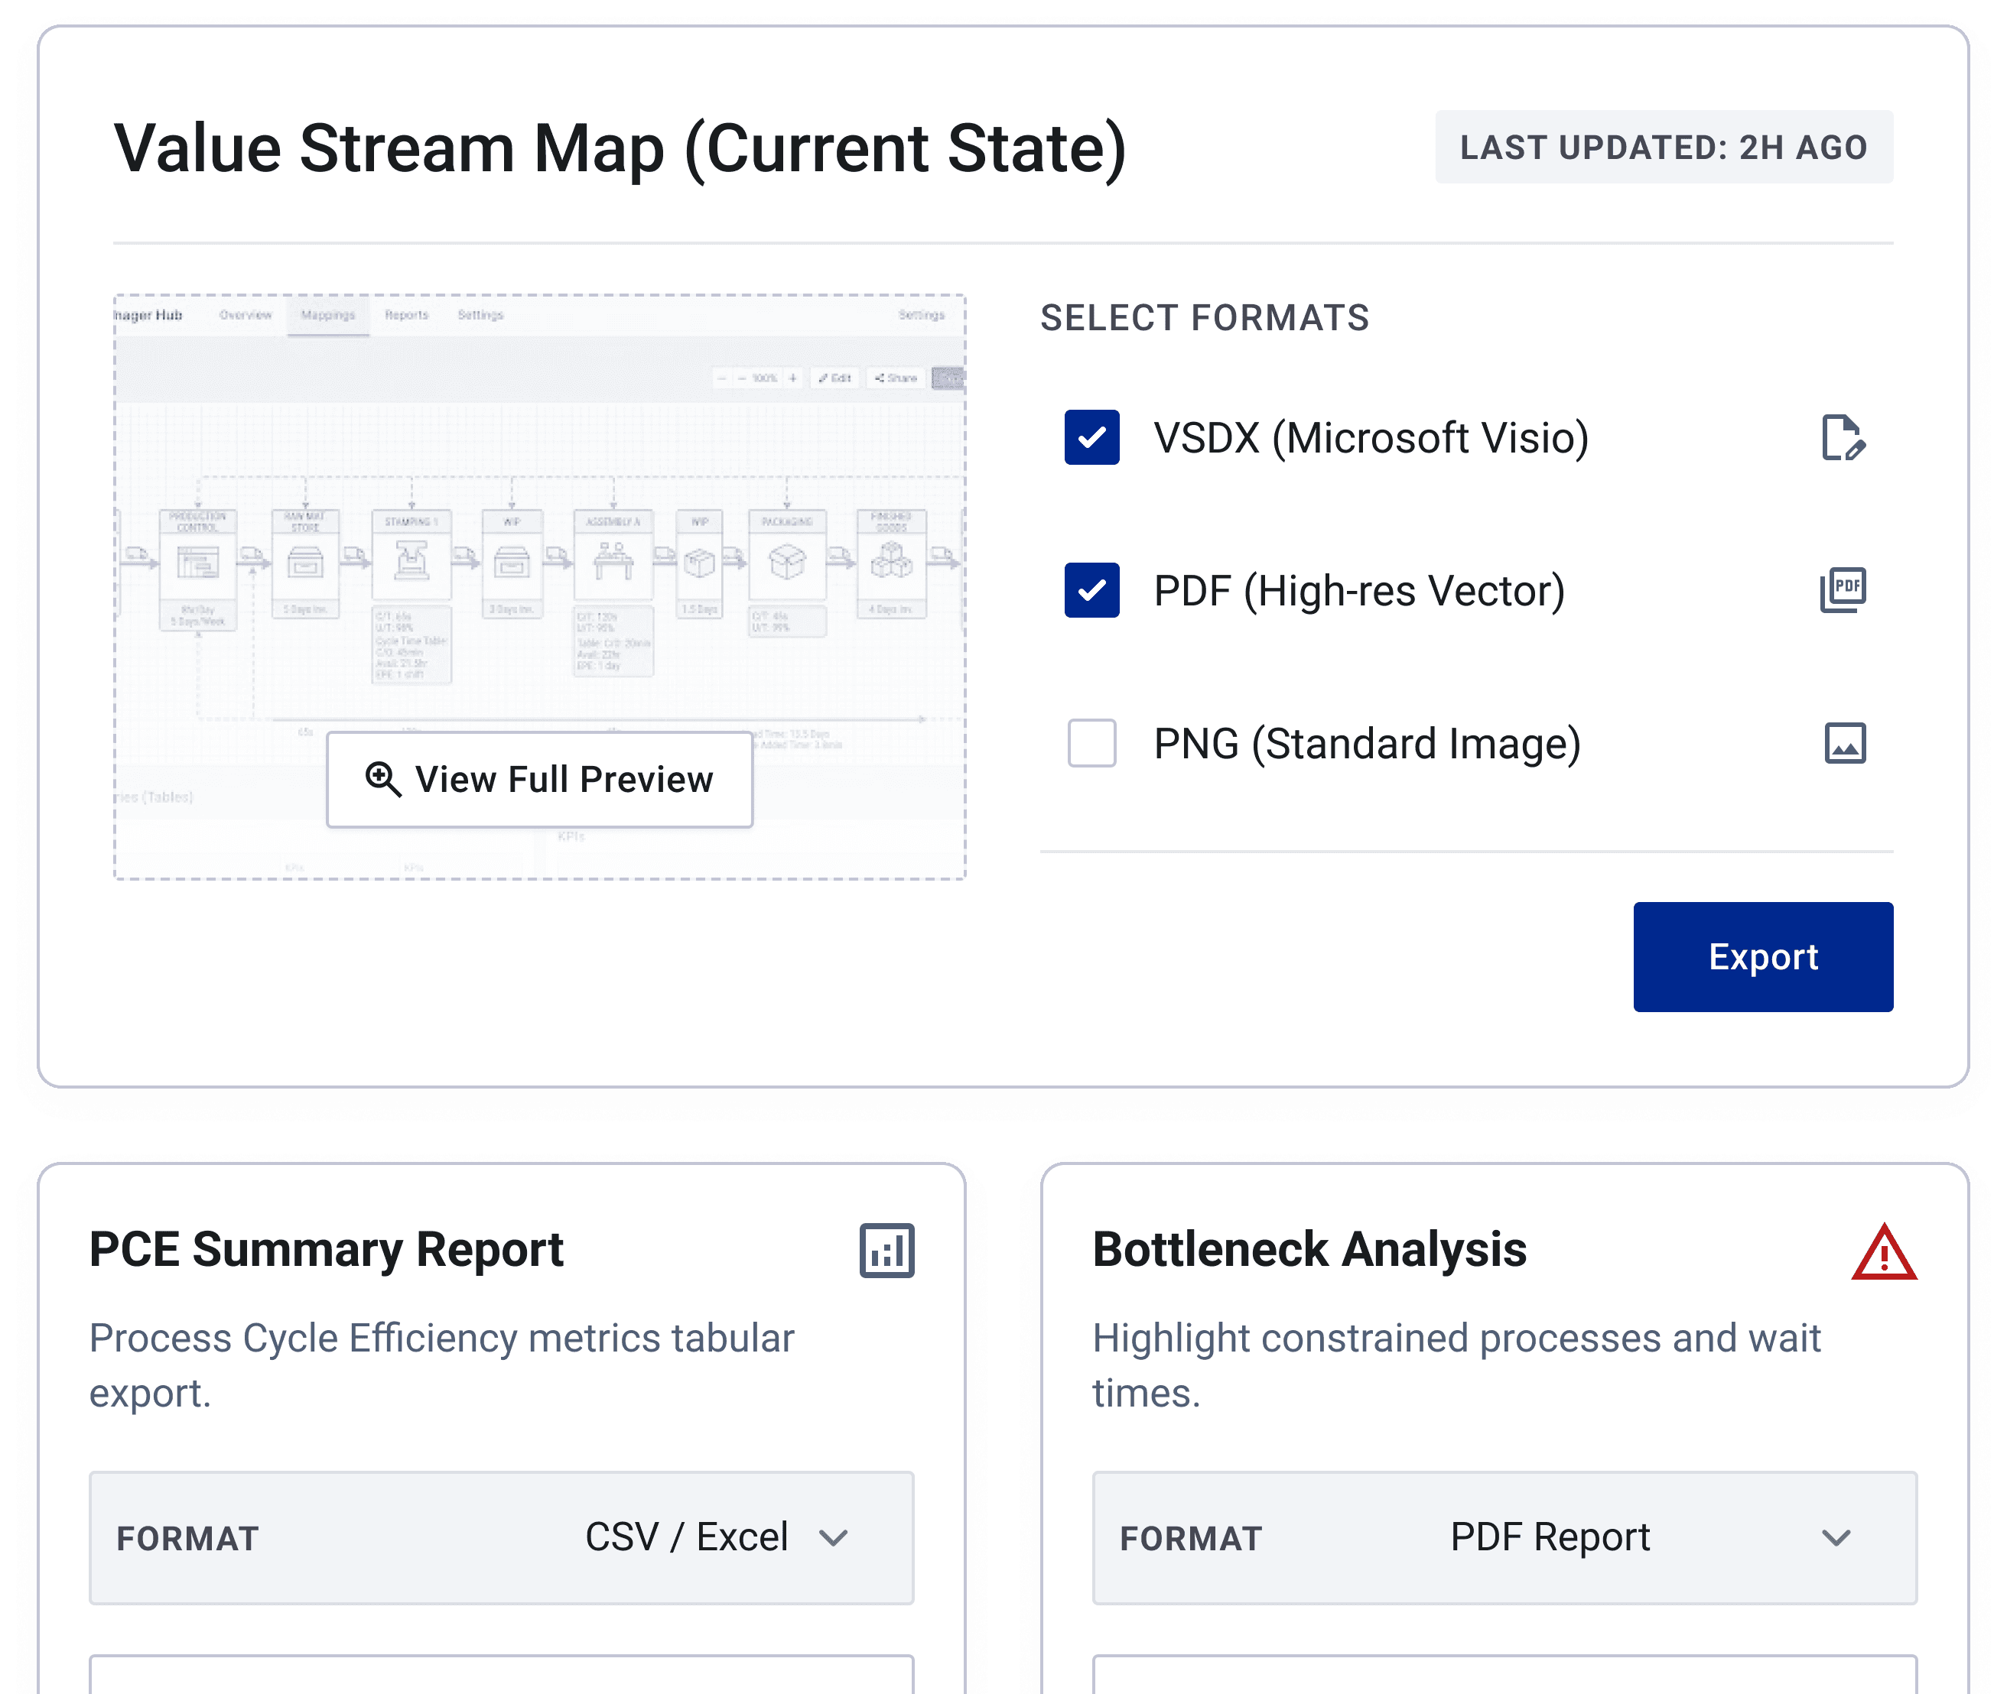This screenshot has width=2007, height=1694.
Task: Expand the chevron beside CSV / Excel
Action: [834, 1538]
